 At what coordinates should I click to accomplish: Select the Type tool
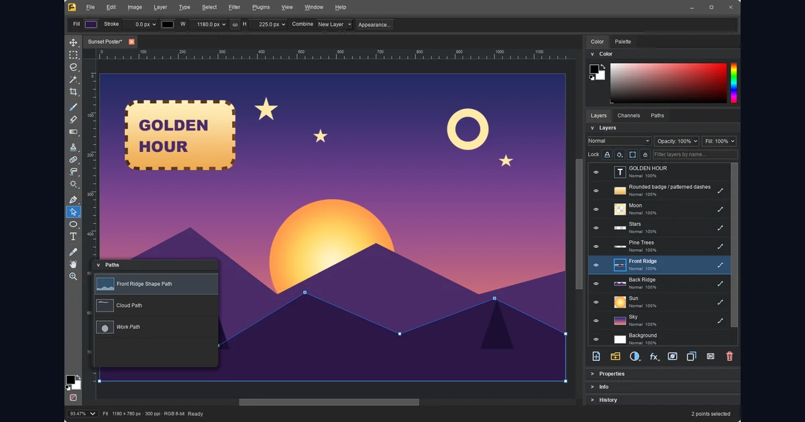(73, 236)
